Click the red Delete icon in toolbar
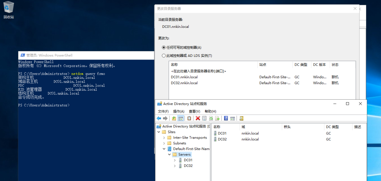Screen dimensions: 381x181 198,119
